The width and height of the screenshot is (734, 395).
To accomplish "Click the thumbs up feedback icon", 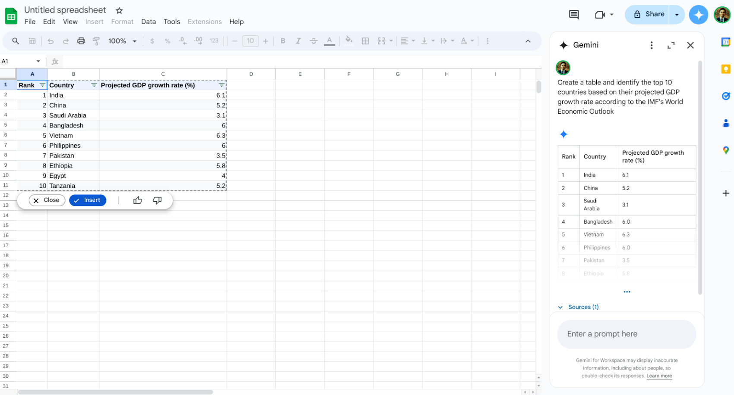I will coord(138,200).
